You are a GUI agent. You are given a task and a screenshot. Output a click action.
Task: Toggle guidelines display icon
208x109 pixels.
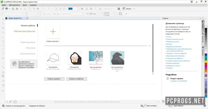95,9
